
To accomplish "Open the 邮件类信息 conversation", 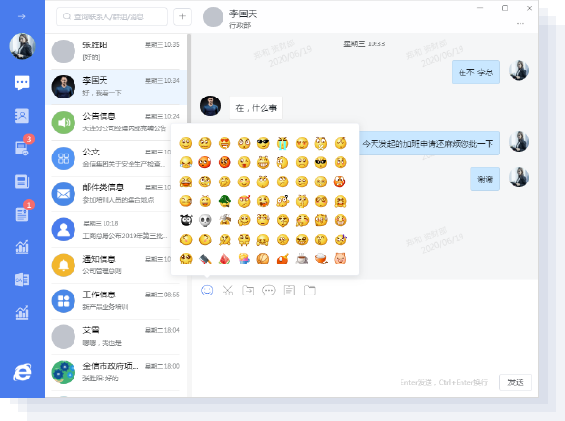I will click(116, 194).
